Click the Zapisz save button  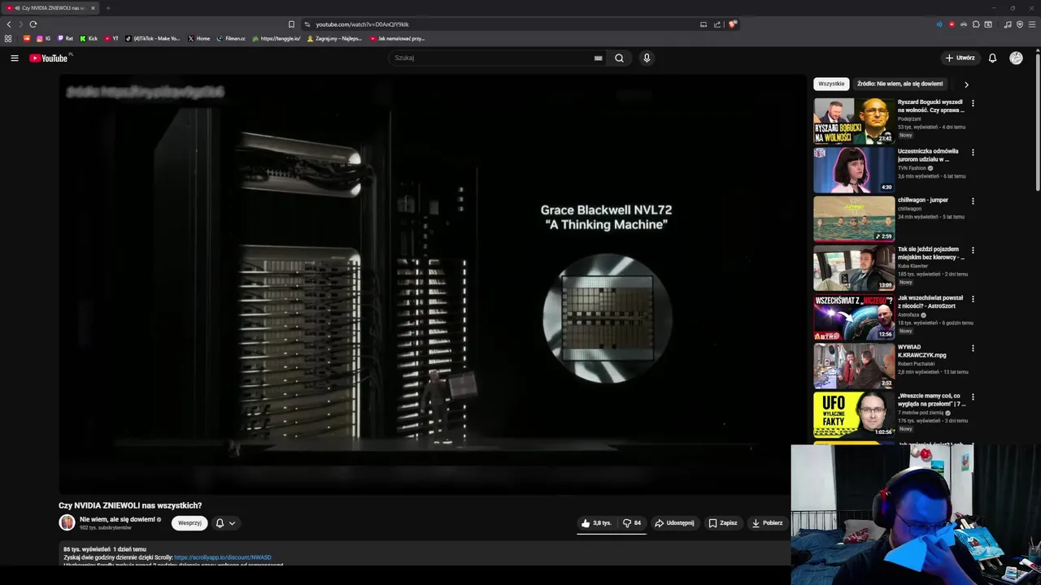click(723, 522)
